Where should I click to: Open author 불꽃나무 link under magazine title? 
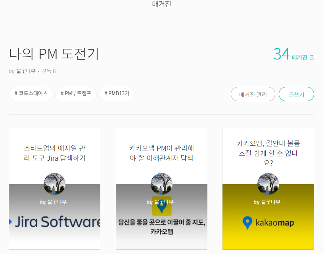26,71
